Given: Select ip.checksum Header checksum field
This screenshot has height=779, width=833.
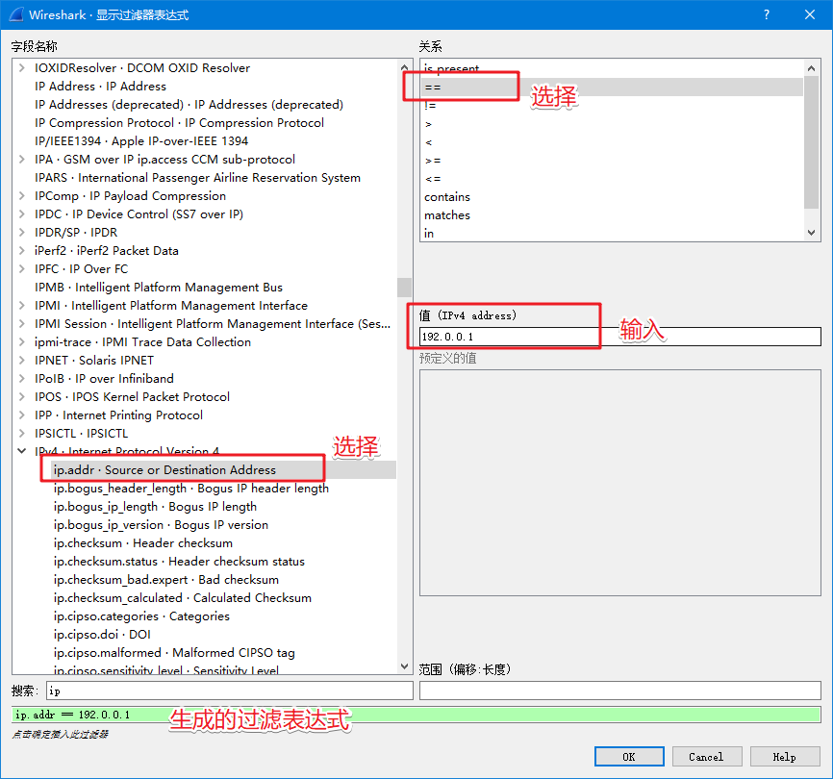Looking at the screenshot, I should [x=143, y=543].
